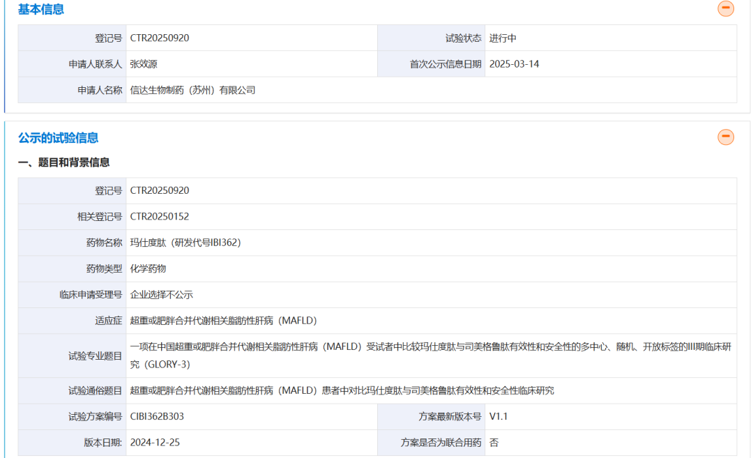Click the contact person 张效源

click(x=144, y=64)
